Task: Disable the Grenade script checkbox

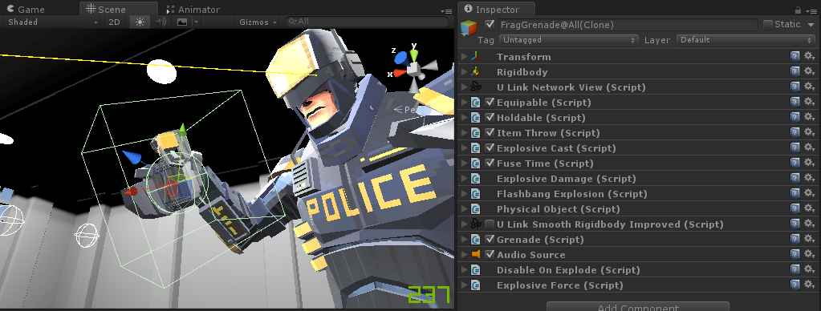Action: point(490,239)
